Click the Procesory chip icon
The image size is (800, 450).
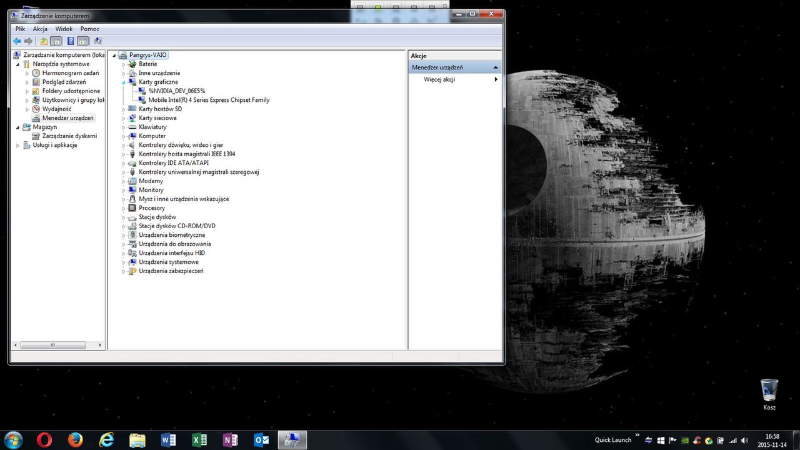(132, 208)
